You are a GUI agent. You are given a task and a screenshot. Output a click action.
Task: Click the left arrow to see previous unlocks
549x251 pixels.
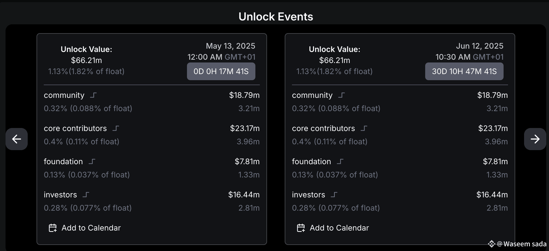coord(17,139)
